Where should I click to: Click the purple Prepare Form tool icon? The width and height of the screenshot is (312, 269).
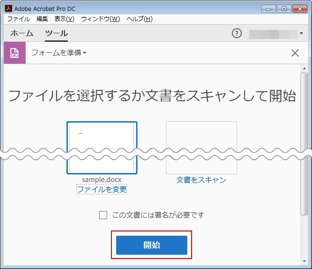point(15,53)
